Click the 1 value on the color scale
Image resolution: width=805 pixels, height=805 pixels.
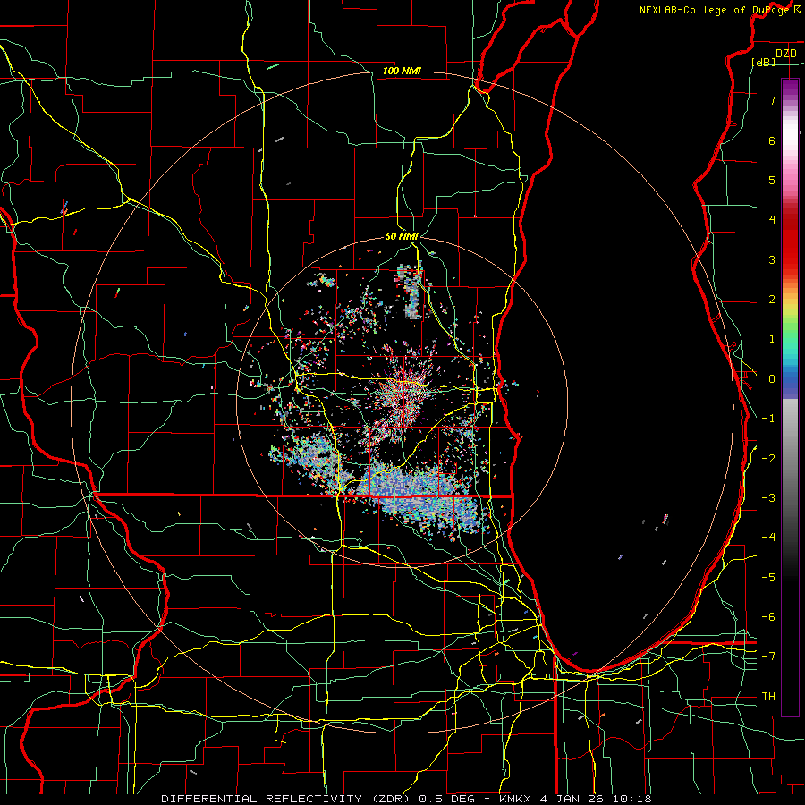[x=772, y=339]
